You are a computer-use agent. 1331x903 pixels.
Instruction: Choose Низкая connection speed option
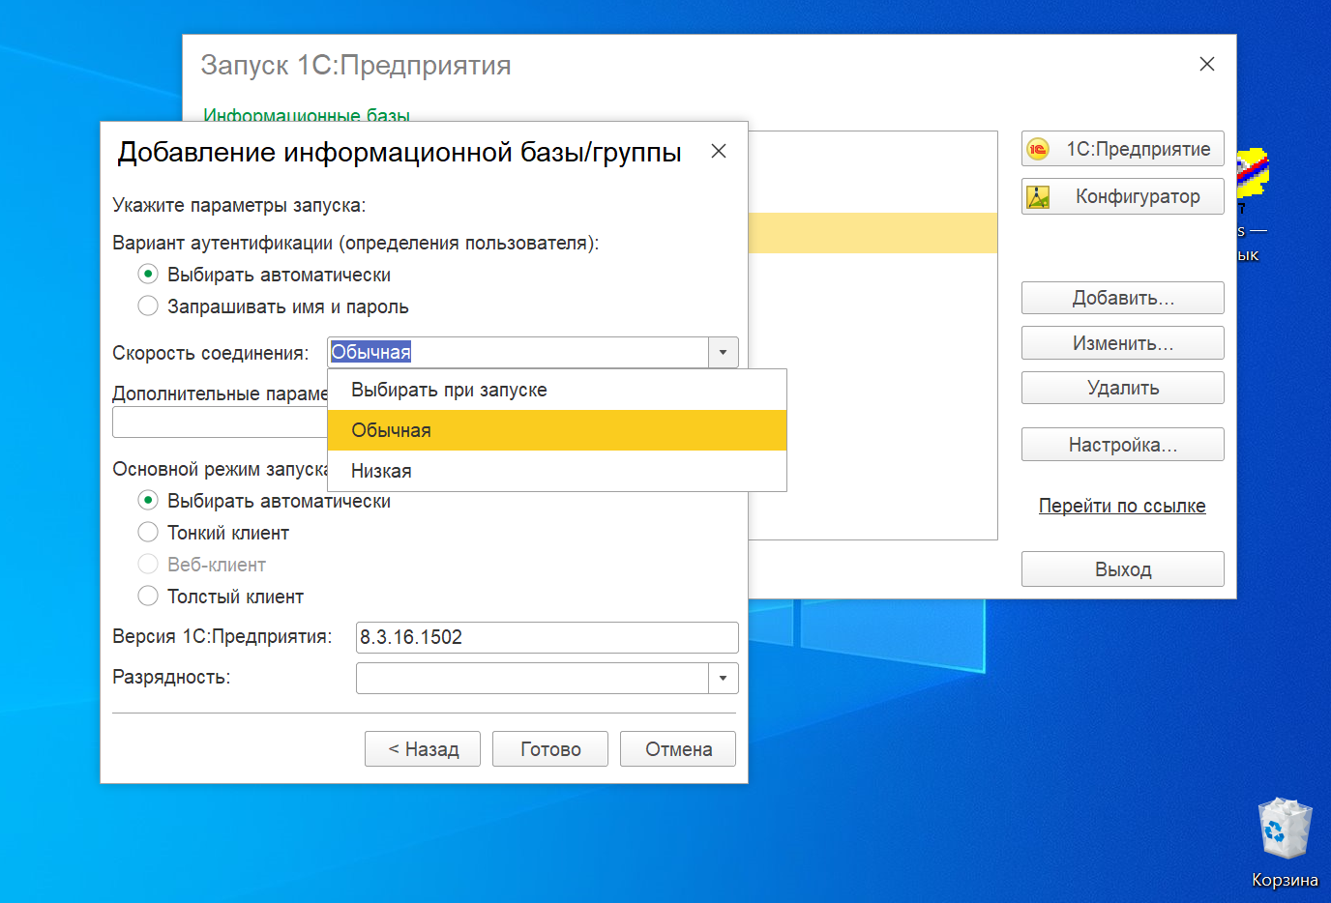click(557, 471)
